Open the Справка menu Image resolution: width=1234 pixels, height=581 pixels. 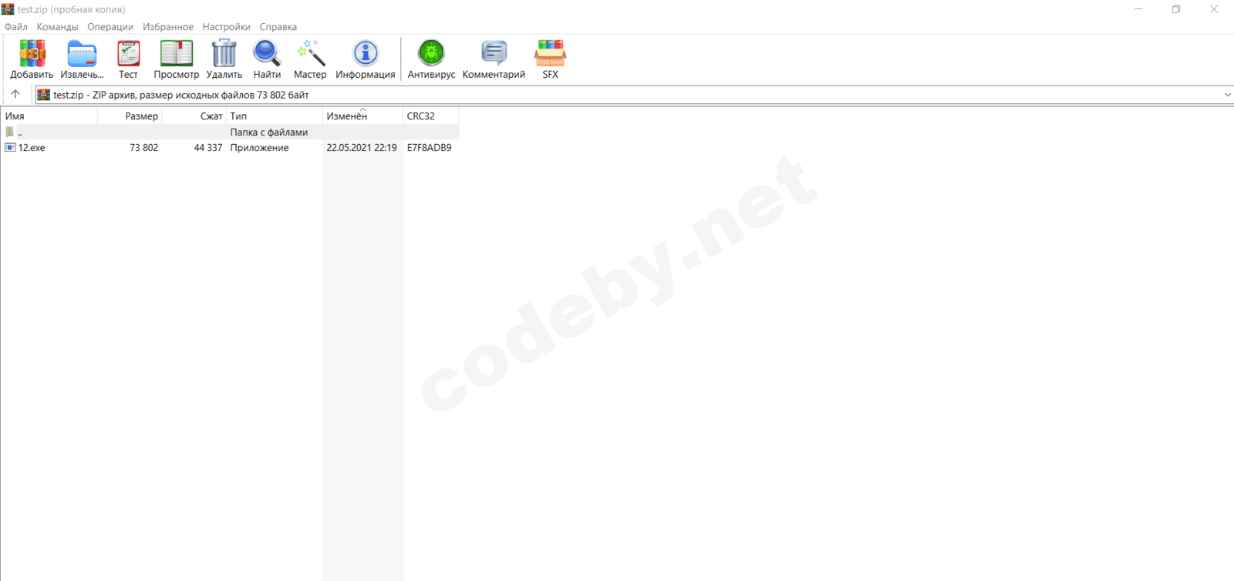point(278,27)
